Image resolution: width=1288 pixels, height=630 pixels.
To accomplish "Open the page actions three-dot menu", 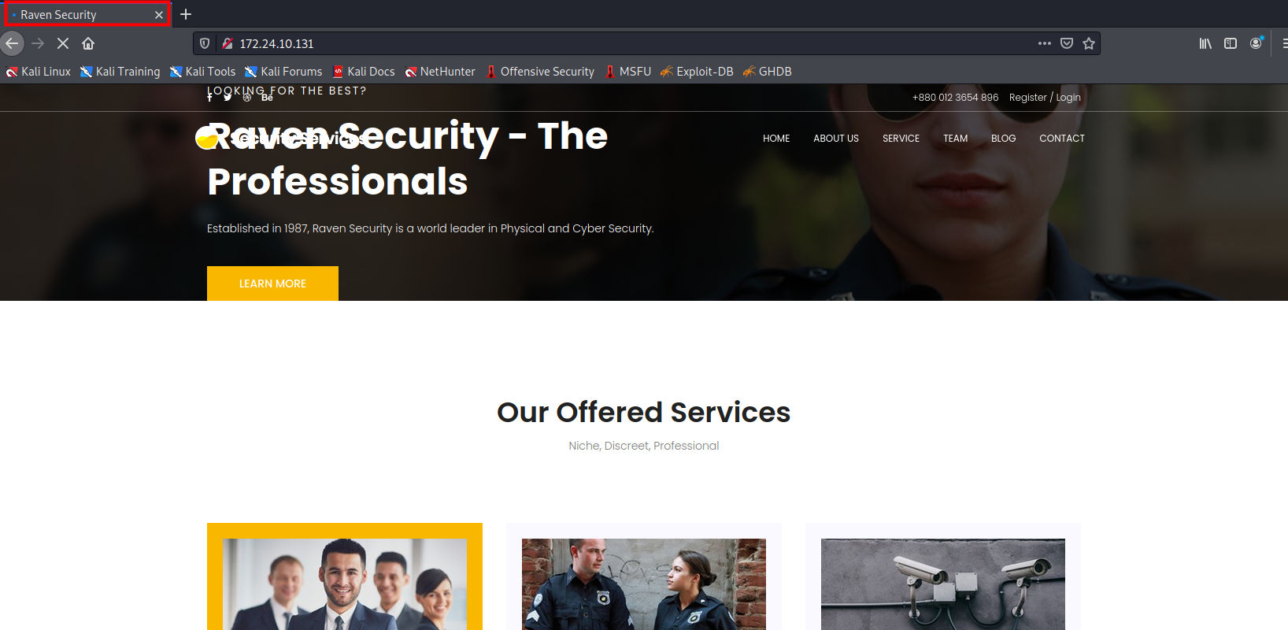I will tap(1045, 43).
